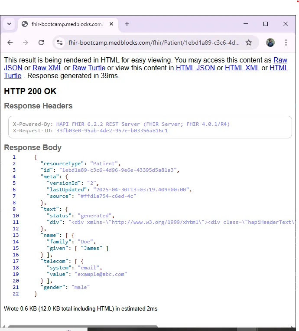
Task: Reload the FHIR Patient page
Action: tap(41, 43)
